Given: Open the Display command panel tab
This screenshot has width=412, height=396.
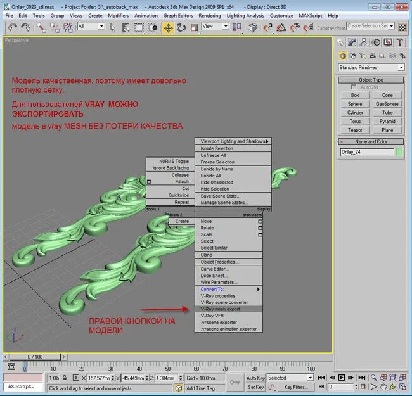Looking at the screenshot, I should [388, 42].
